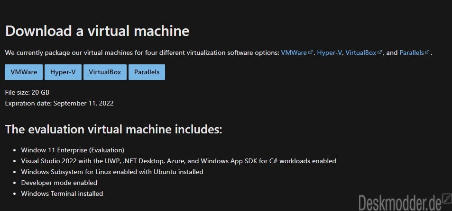Follow the Parallels hyperlink in the paragraph
Screen dimensions: 452x211
(x=412, y=53)
